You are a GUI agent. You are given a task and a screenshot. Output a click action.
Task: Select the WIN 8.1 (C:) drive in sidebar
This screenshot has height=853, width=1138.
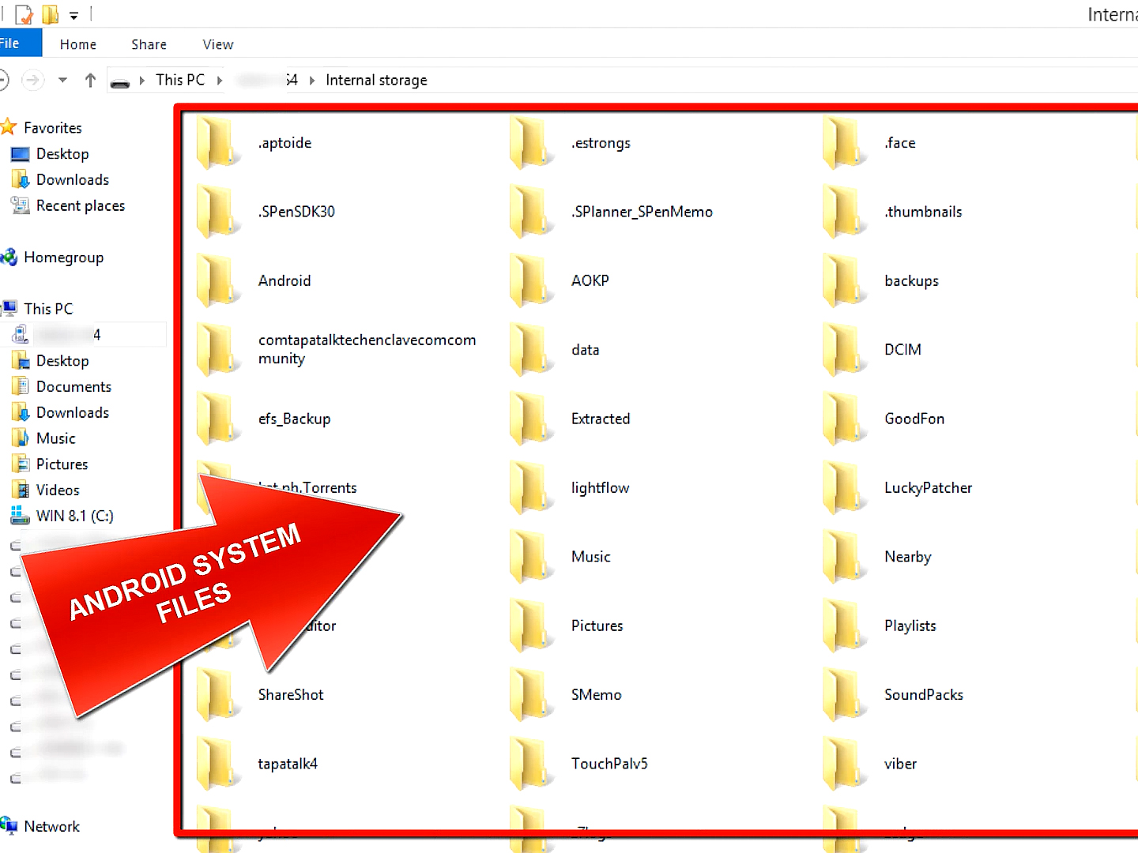click(x=74, y=515)
